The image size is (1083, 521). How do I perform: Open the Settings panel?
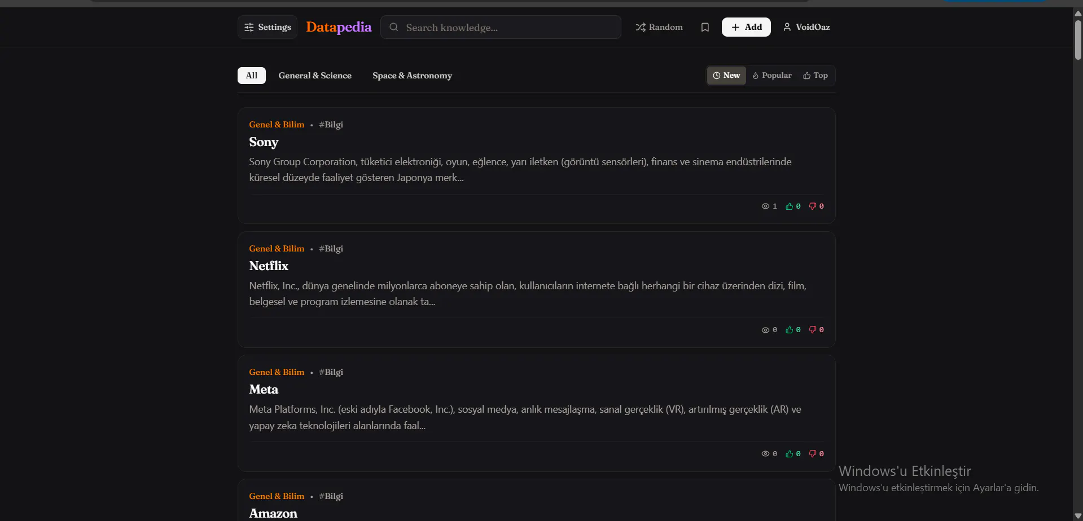[x=268, y=27]
